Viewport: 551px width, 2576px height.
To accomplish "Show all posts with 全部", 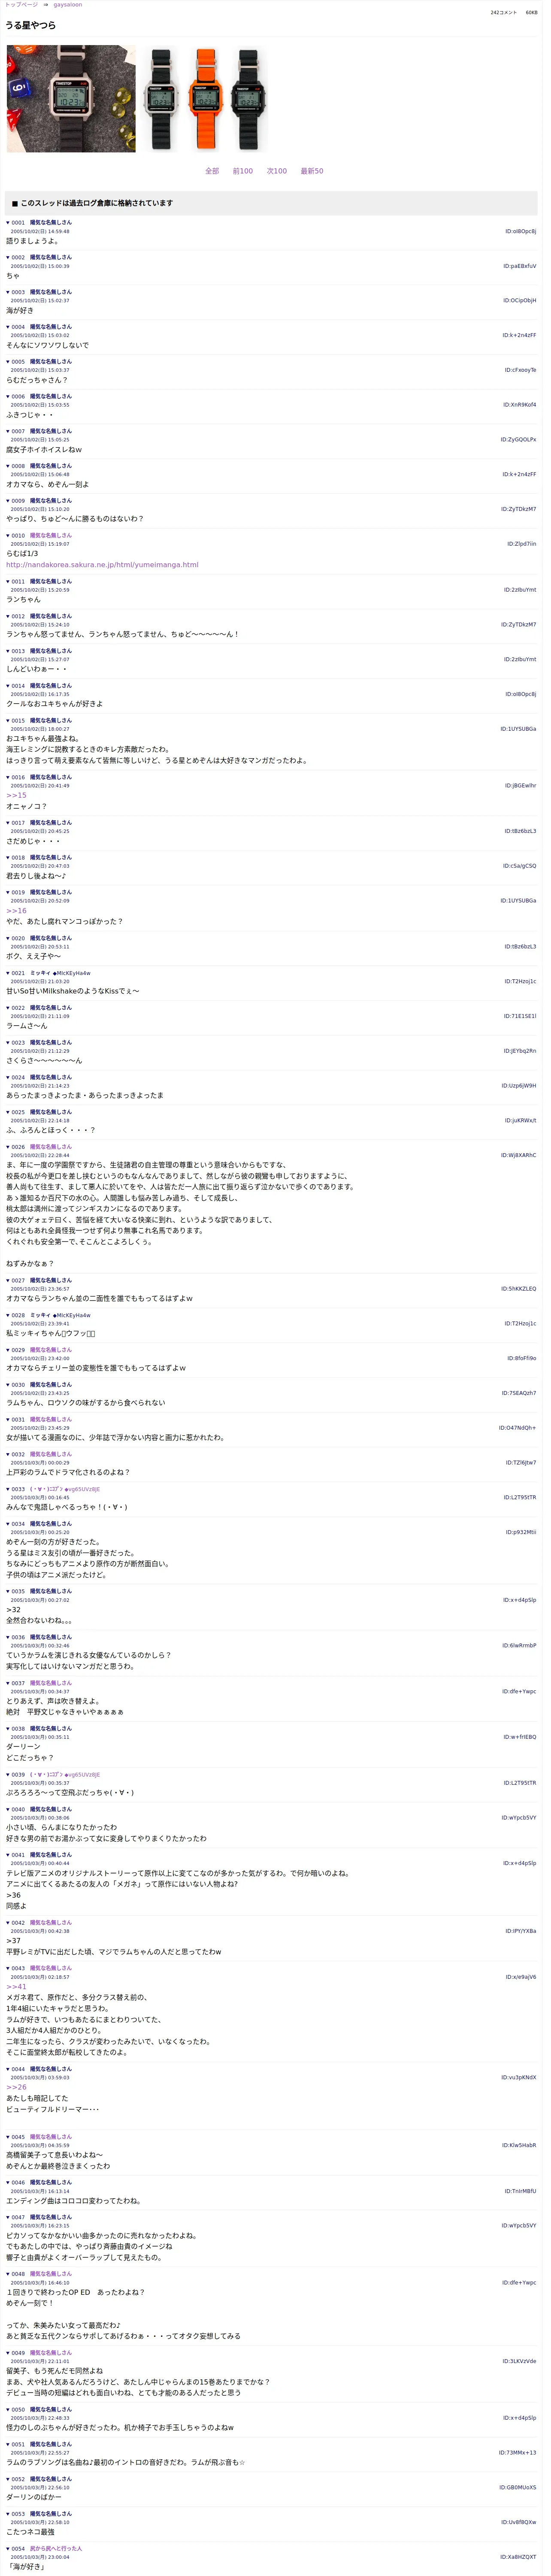I will (212, 171).
